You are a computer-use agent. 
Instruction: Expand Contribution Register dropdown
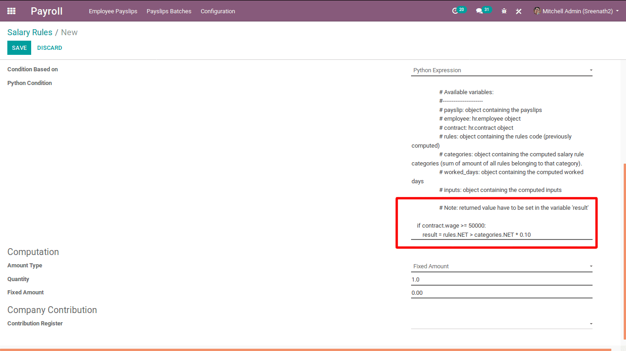click(x=502, y=324)
